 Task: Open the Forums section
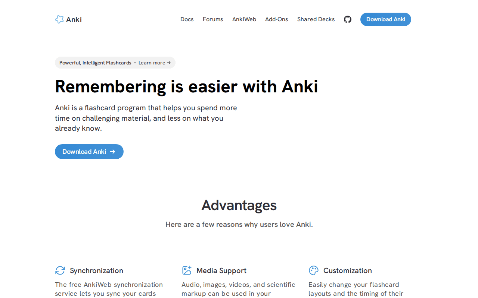213,19
